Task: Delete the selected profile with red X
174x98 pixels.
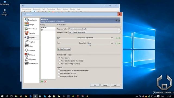Action: pos(45,81)
